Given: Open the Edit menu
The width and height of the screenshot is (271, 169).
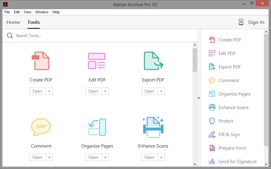Looking at the screenshot, I should 17,12.
